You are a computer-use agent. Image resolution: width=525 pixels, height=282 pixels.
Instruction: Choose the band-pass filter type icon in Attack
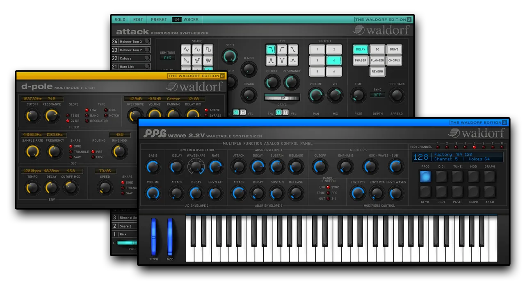(271, 61)
